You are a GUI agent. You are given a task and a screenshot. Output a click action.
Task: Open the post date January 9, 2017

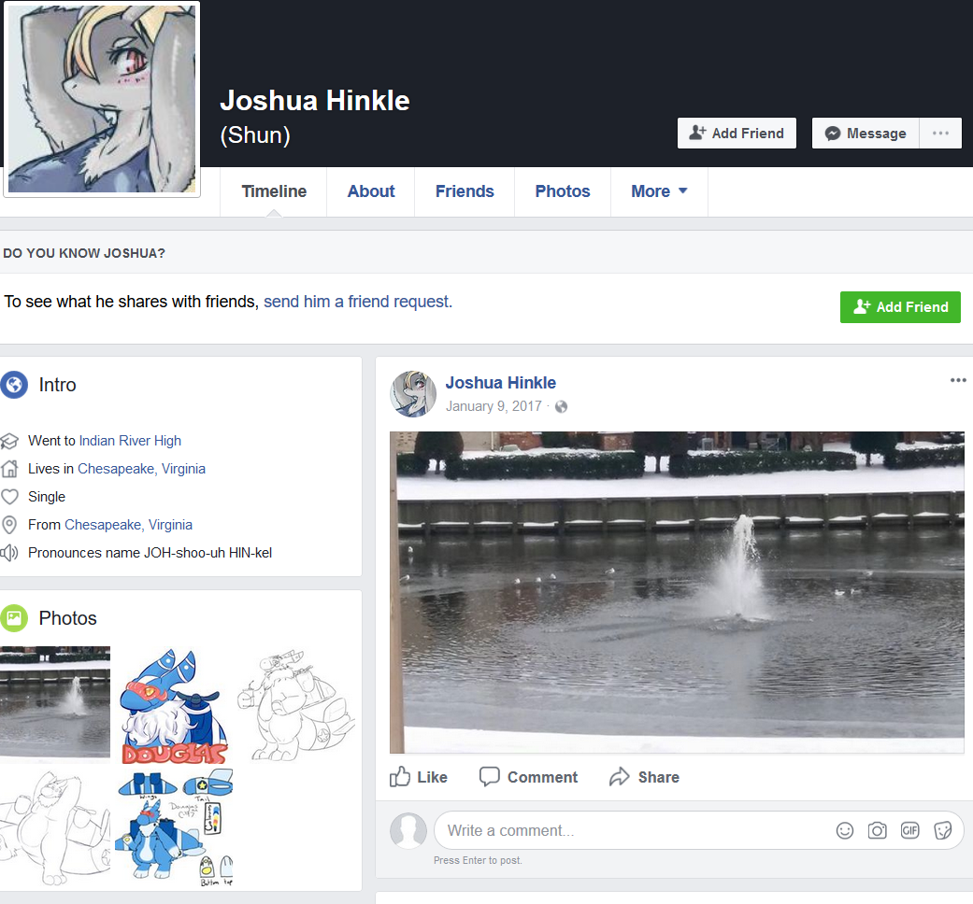coord(494,406)
